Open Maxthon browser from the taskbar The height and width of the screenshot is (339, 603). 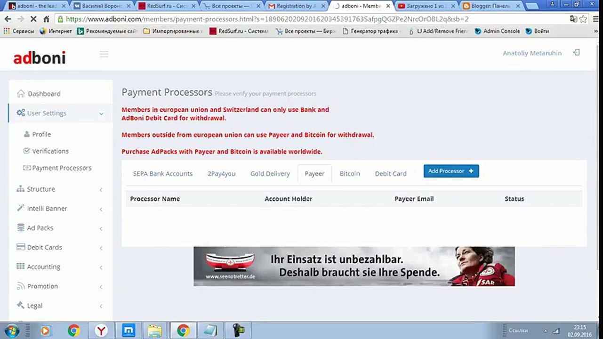coord(128,331)
